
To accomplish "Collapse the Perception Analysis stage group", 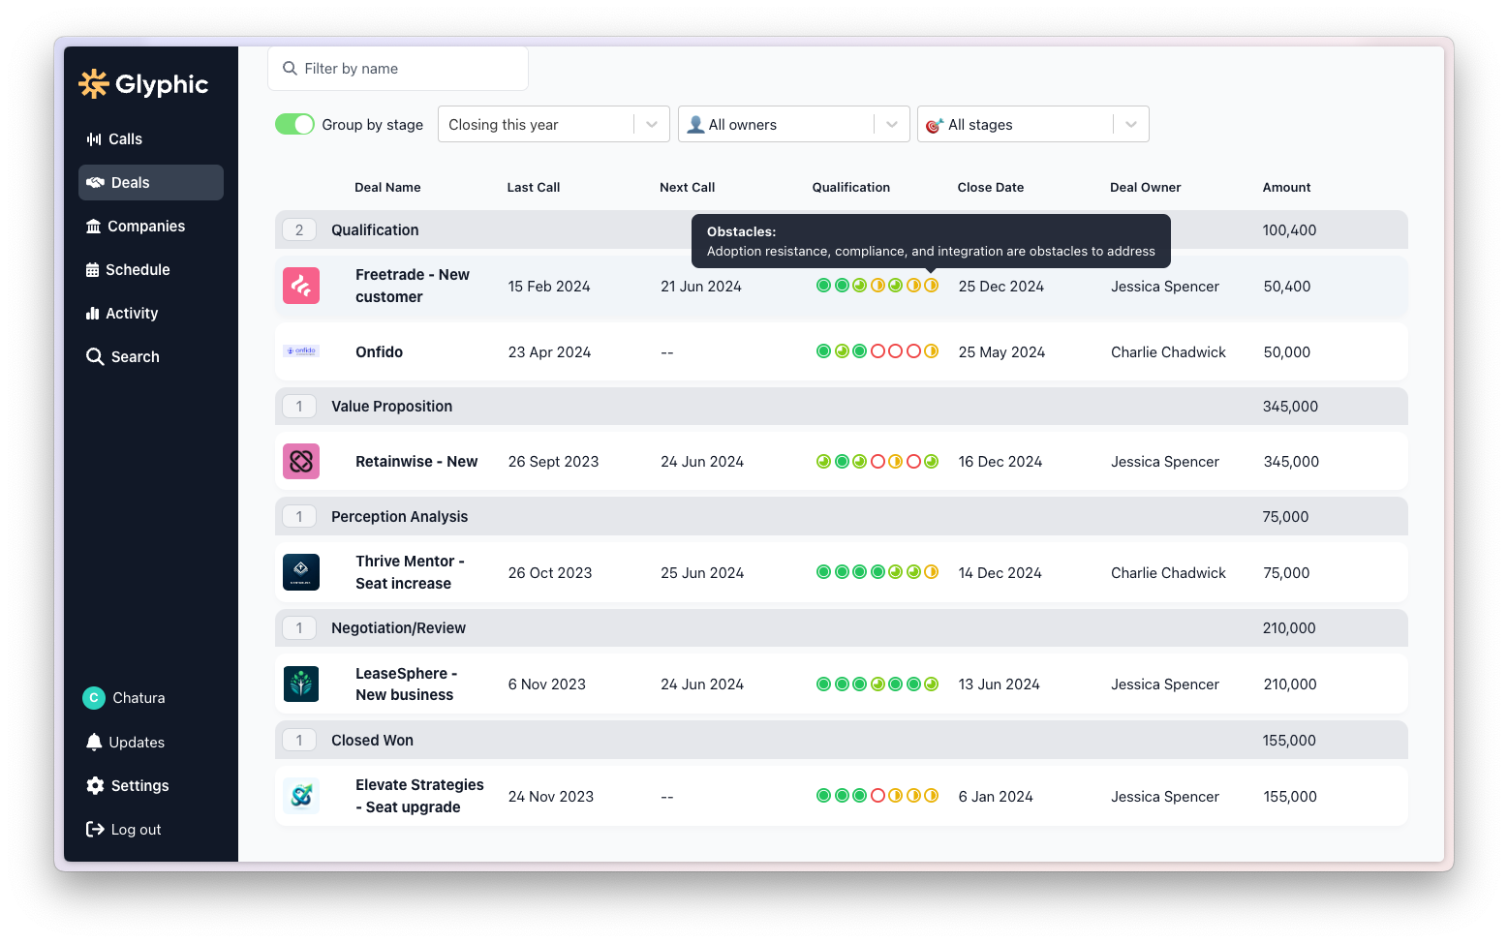I will pos(841,517).
